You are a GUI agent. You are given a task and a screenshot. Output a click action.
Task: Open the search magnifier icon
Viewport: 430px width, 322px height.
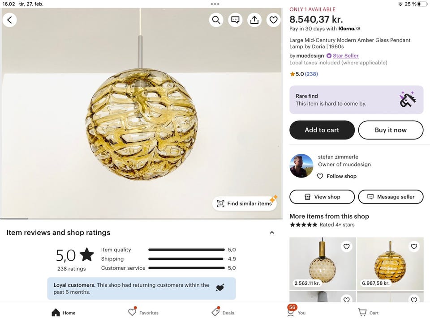[x=216, y=20]
